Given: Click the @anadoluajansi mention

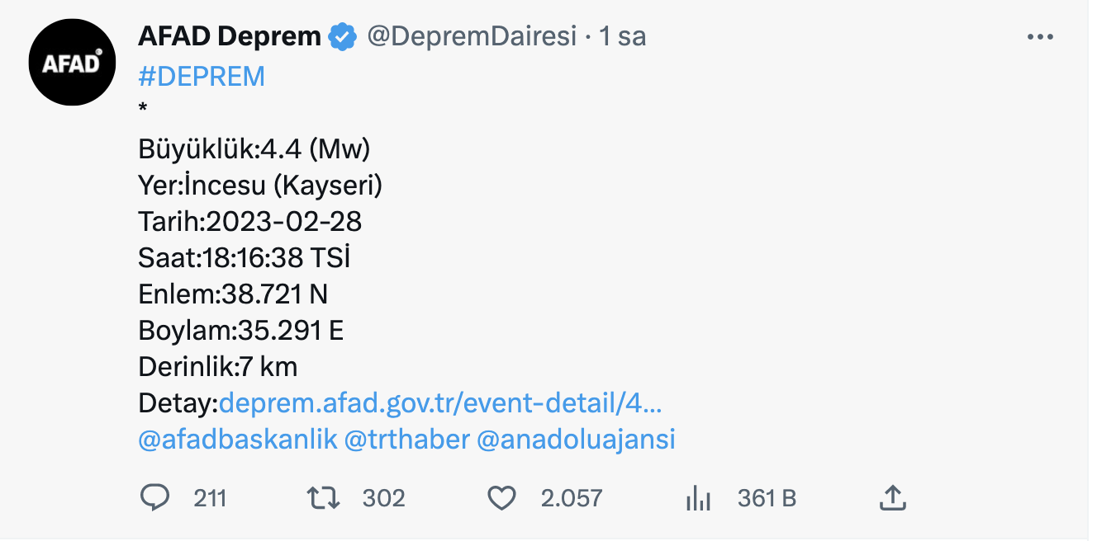Looking at the screenshot, I should pyautogui.click(x=574, y=440).
